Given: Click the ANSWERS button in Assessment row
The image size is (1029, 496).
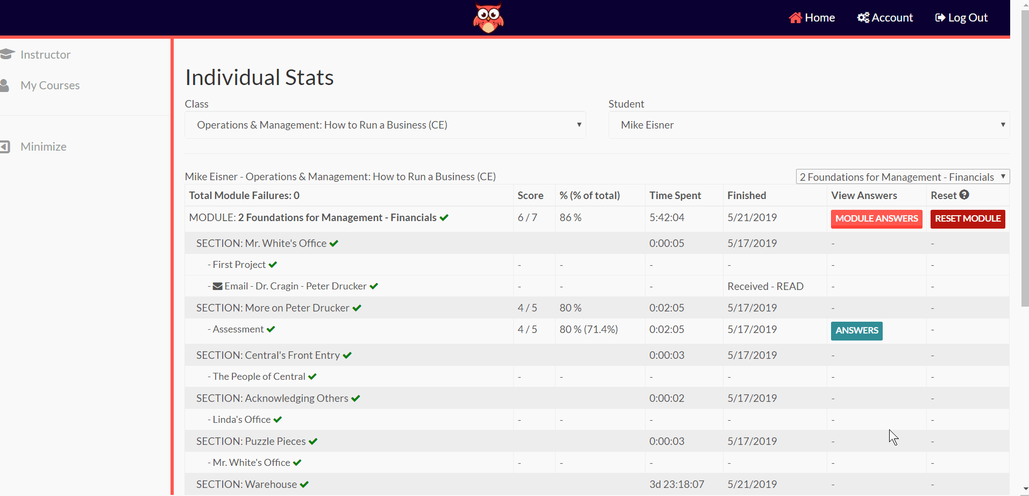Looking at the screenshot, I should (x=857, y=331).
